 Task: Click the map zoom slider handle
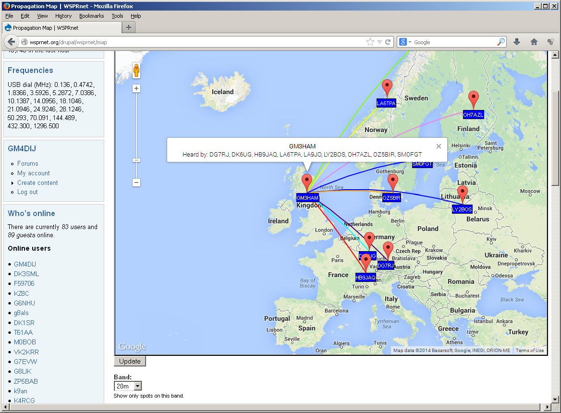[136, 160]
